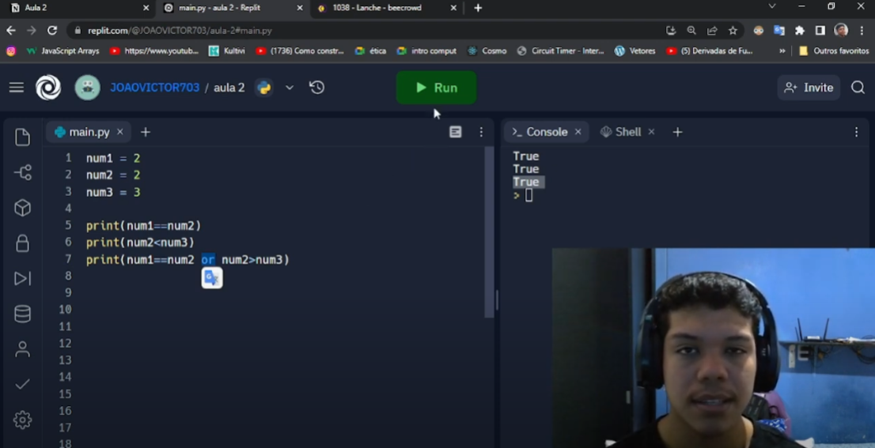Click the JOAOVICTOR703 username link
Viewport: 875px width, 448px height.
coord(155,88)
